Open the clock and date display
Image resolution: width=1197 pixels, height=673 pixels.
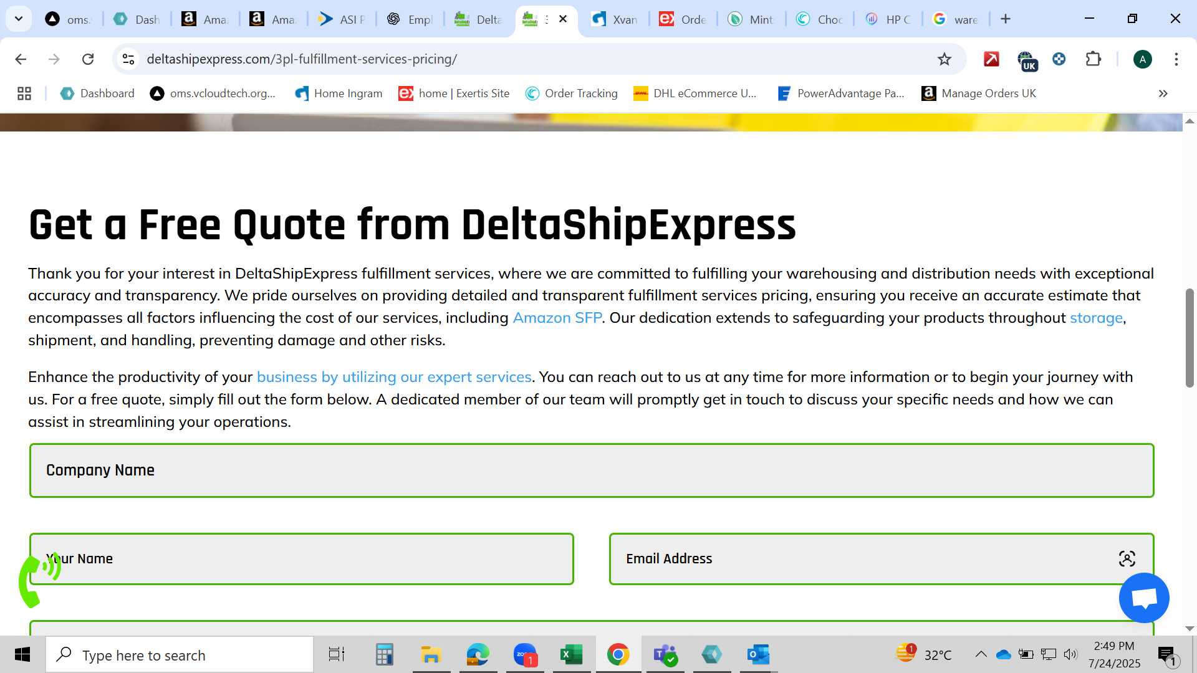click(x=1114, y=655)
